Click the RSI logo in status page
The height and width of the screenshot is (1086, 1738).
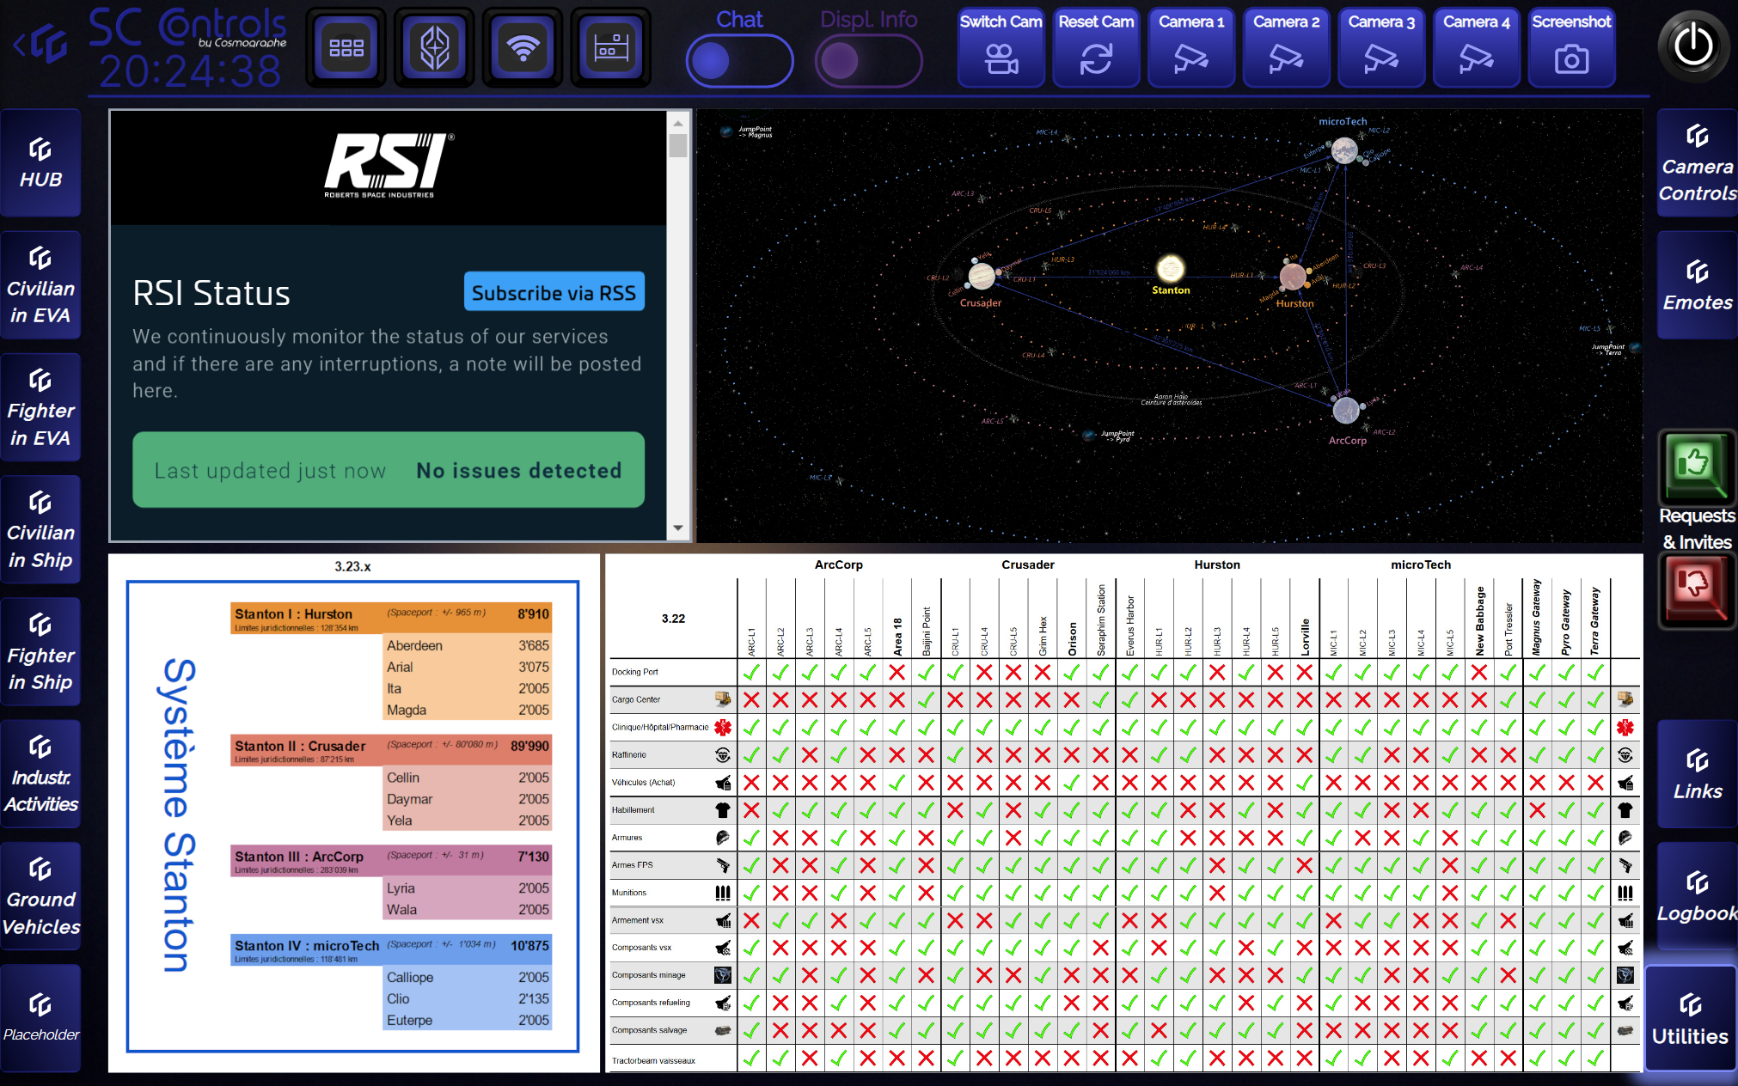(388, 165)
